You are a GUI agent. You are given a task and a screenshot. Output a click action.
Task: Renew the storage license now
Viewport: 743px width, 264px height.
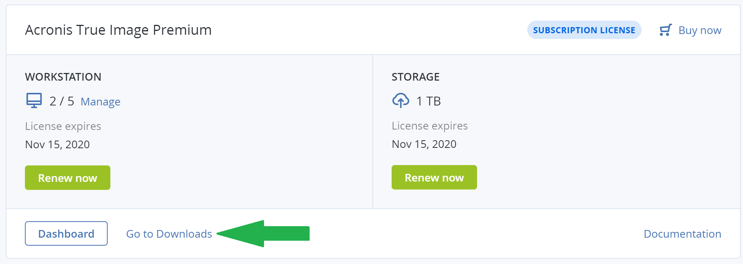(434, 177)
